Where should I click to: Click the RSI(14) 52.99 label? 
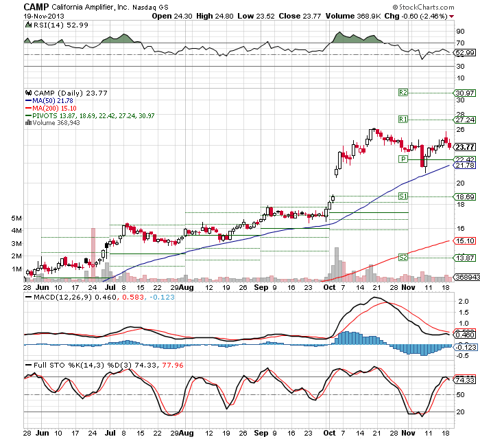point(60,25)
